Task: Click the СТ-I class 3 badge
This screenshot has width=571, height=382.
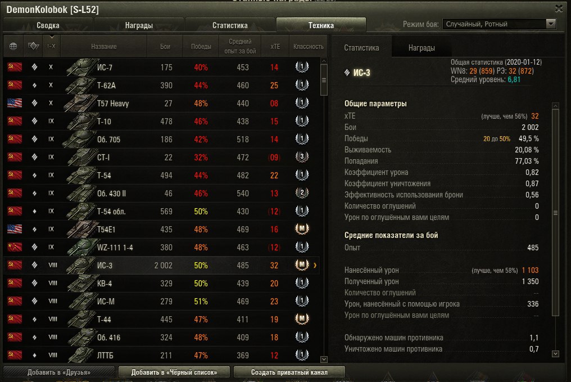Action: 302,157
